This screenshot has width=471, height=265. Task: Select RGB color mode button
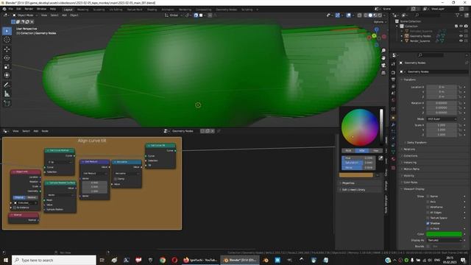[348, 150]
